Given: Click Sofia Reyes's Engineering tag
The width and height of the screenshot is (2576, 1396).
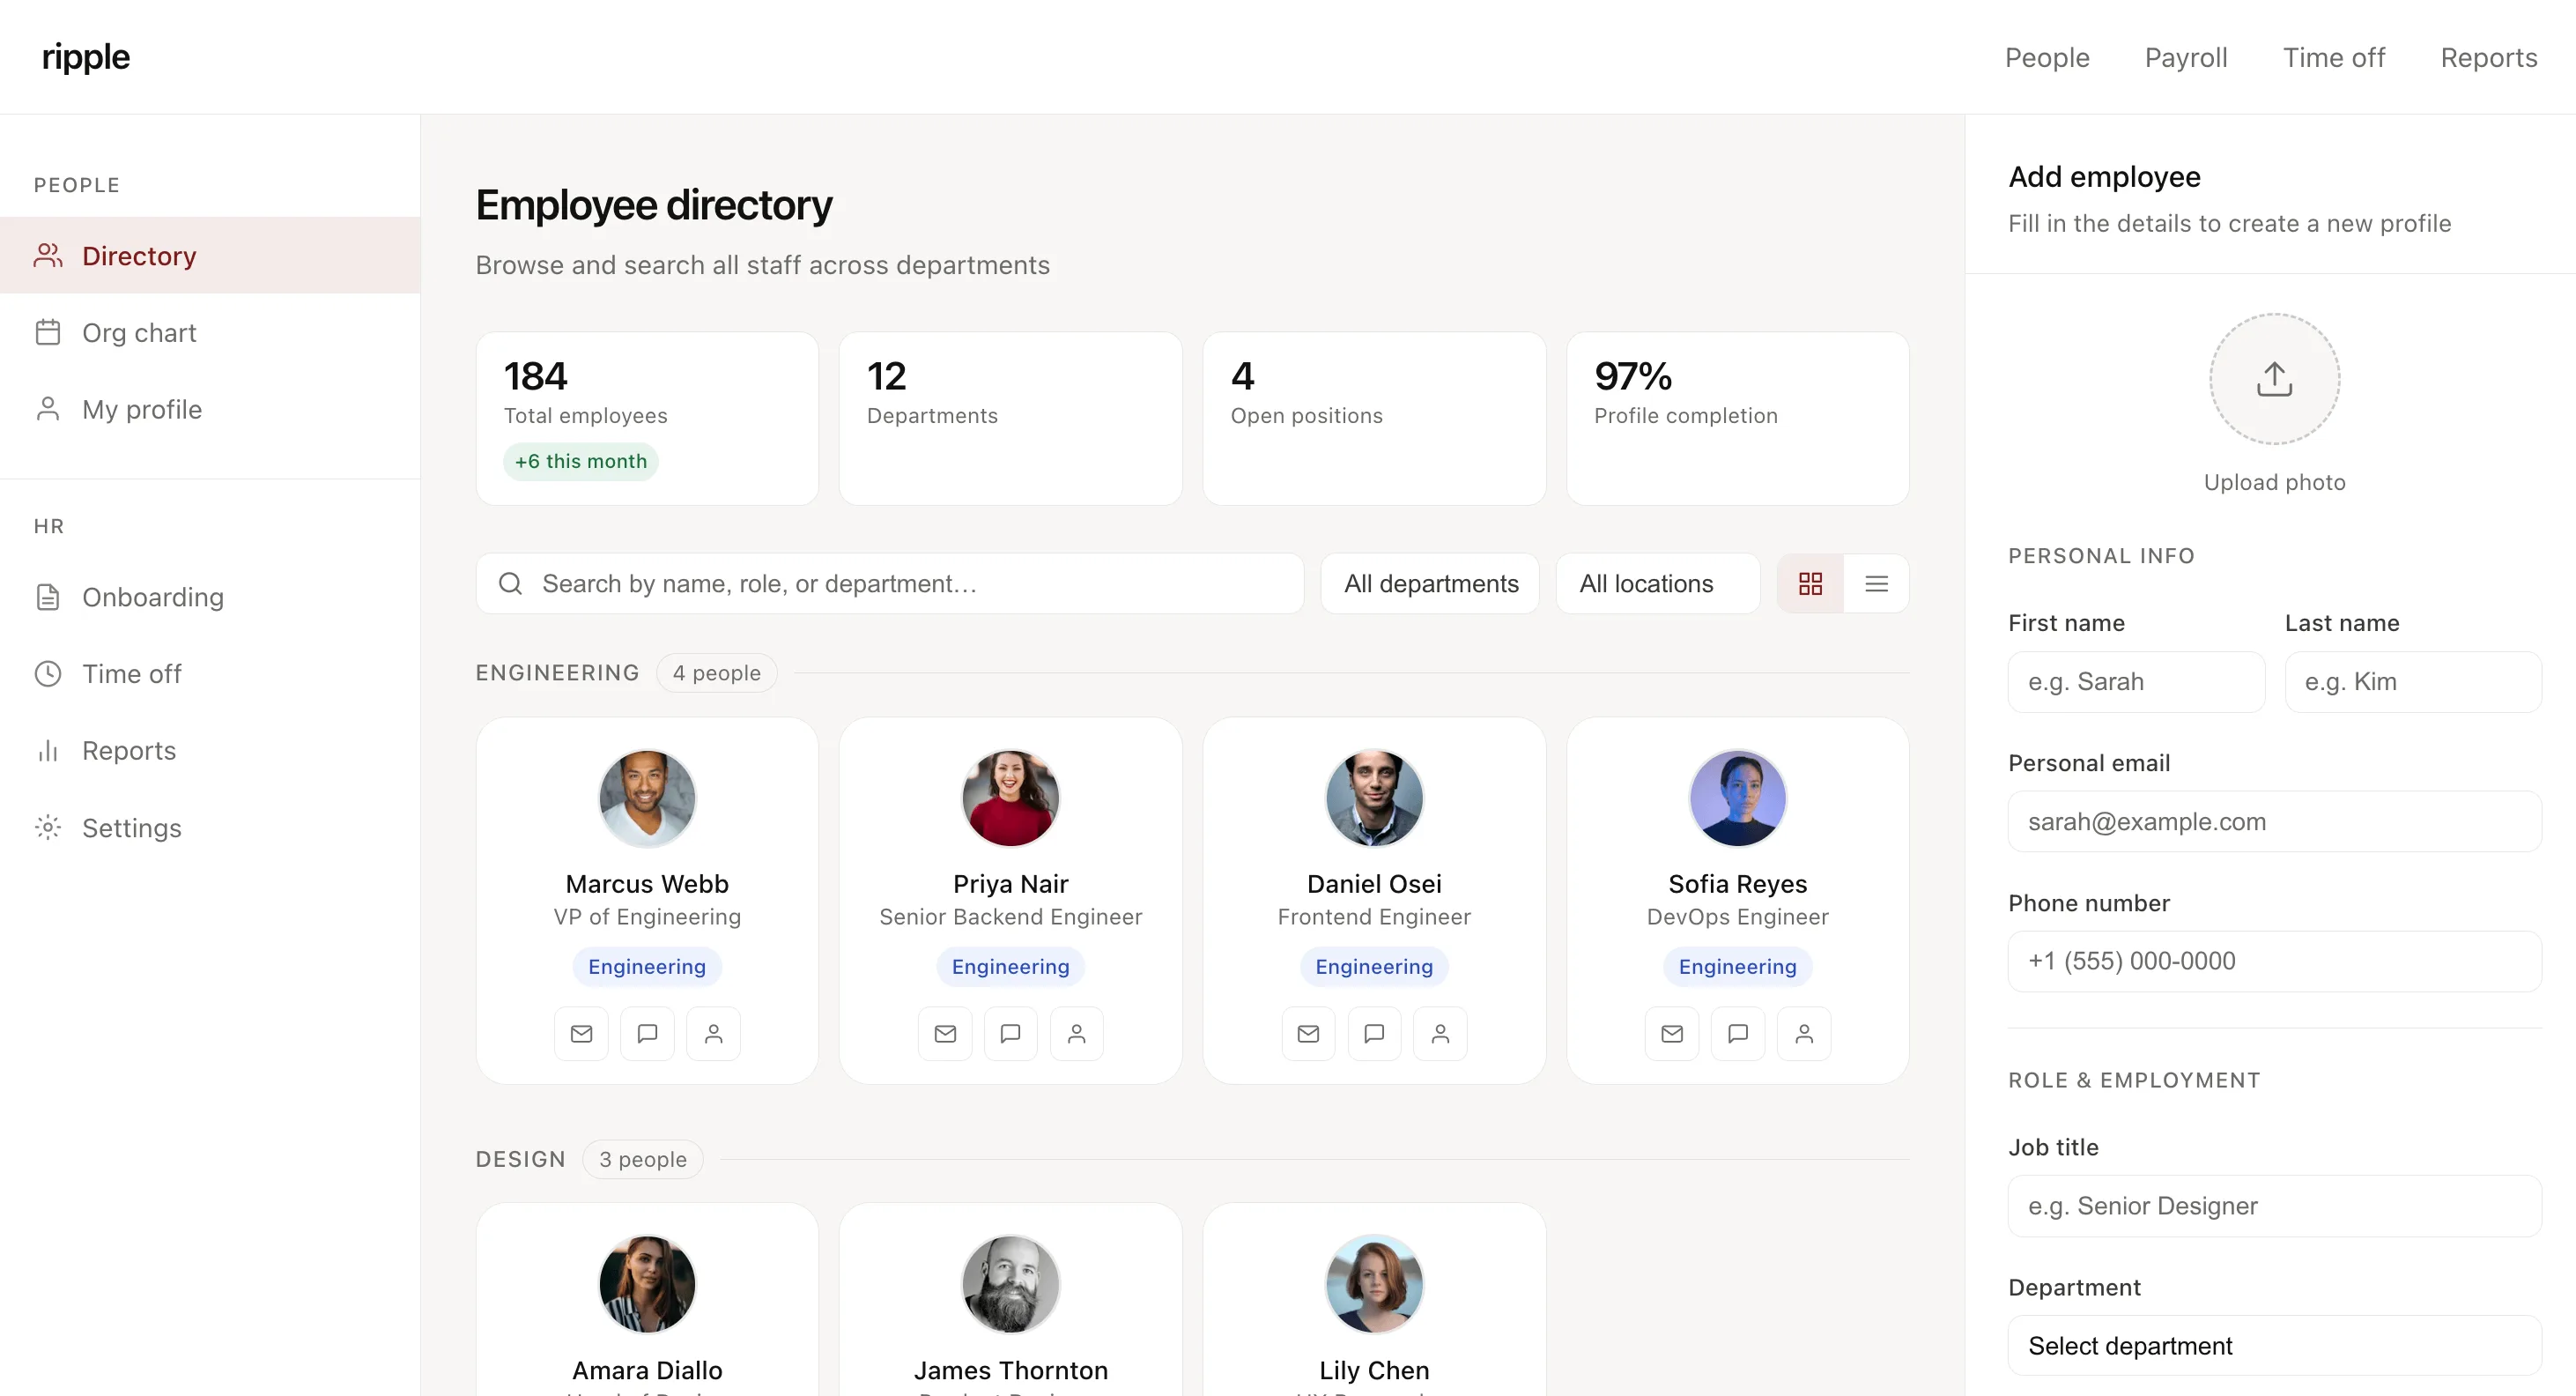Looking at the screenshot, I should pos(1738,967).
